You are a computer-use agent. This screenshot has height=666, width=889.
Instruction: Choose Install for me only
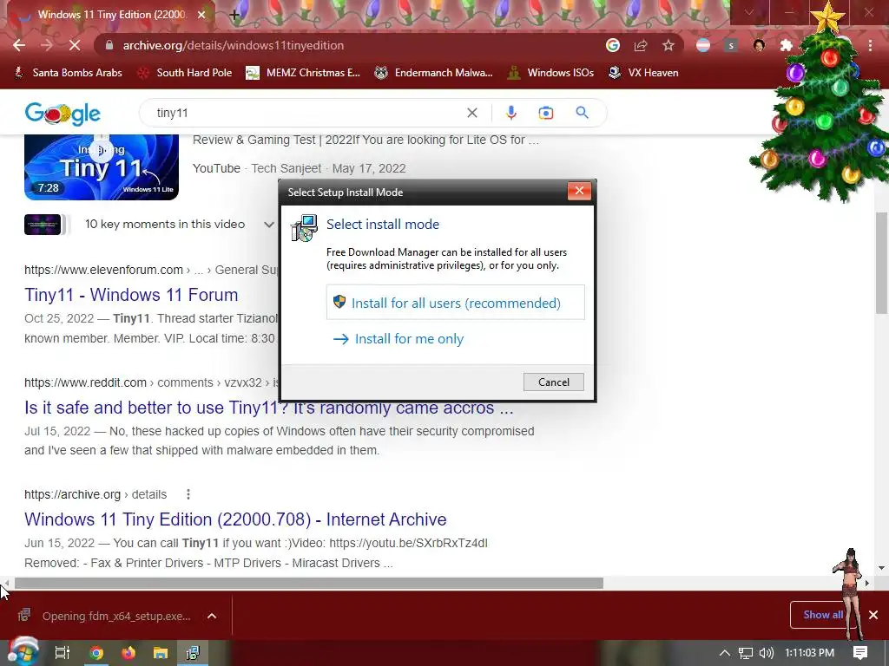398,339
